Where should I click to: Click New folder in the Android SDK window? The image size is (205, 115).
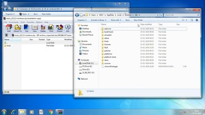tap(46, 14)
